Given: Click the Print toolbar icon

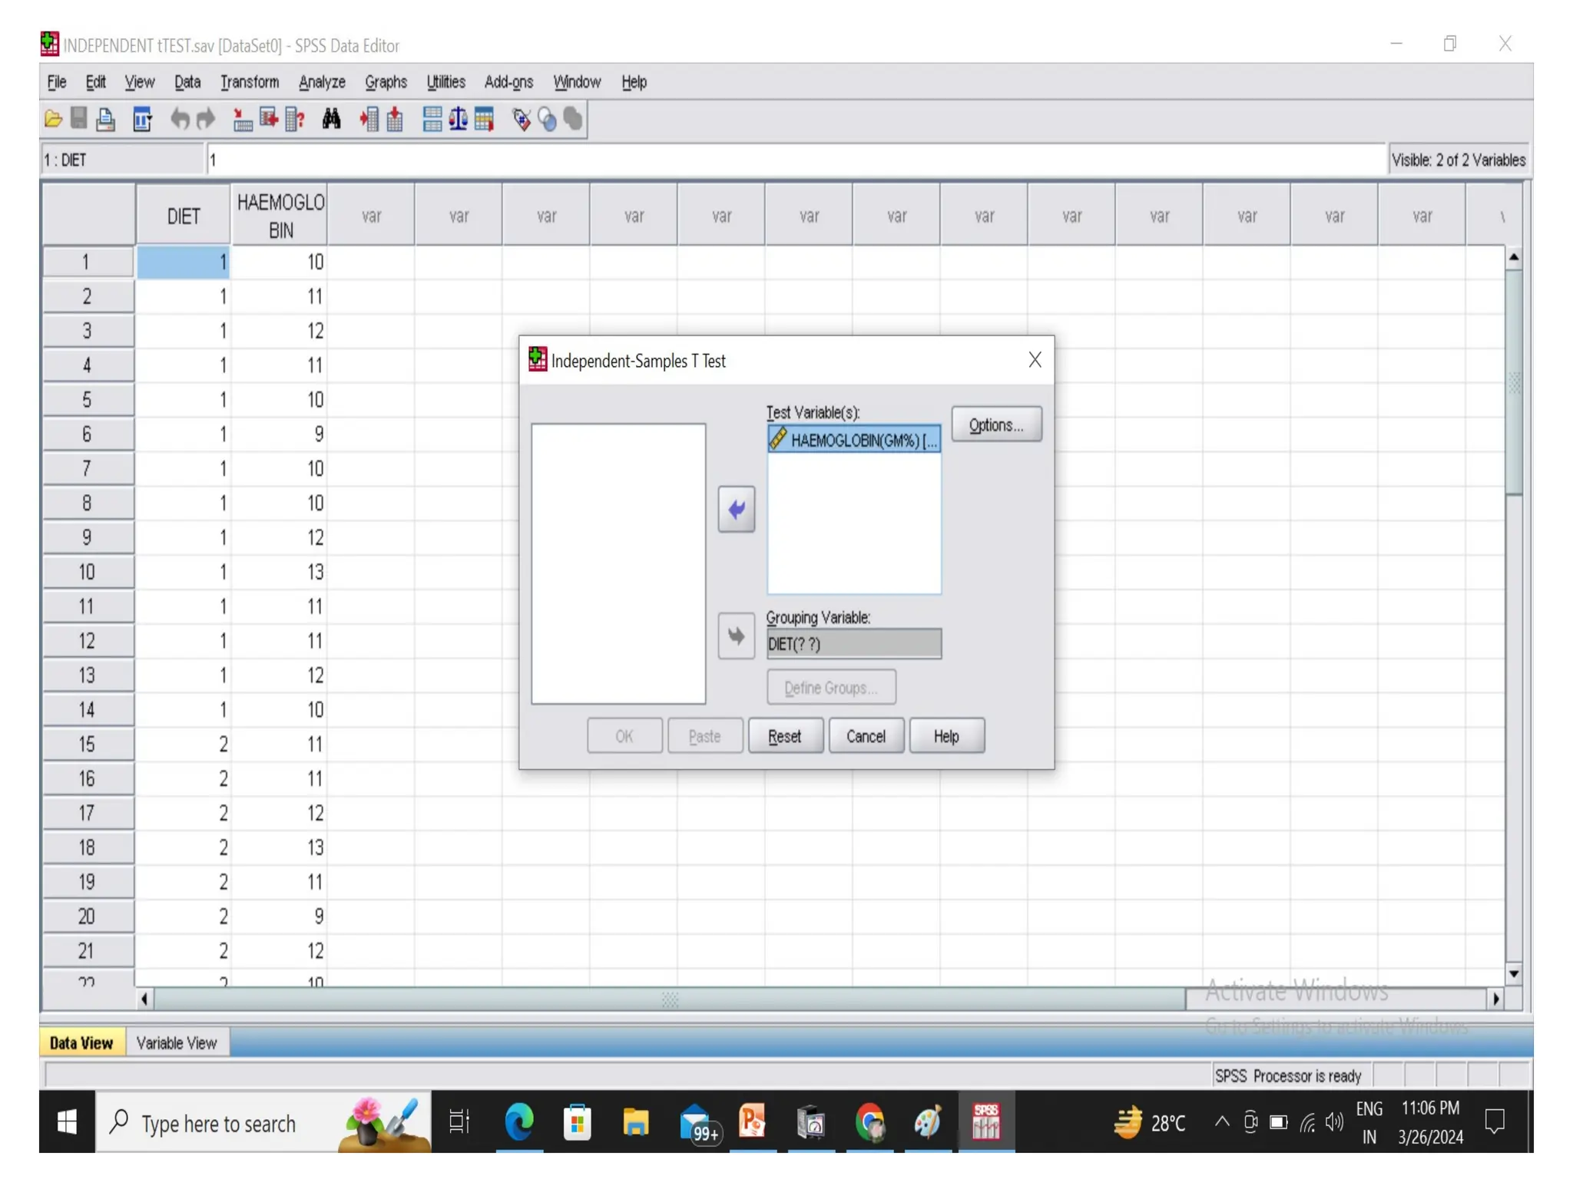Looking at the screenshot, I should [x=105, y=120].
